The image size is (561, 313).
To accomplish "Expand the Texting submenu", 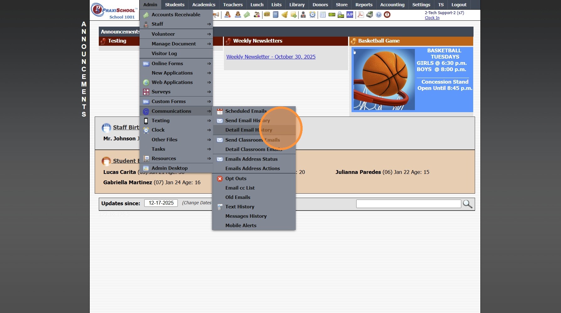I will 176,121.
